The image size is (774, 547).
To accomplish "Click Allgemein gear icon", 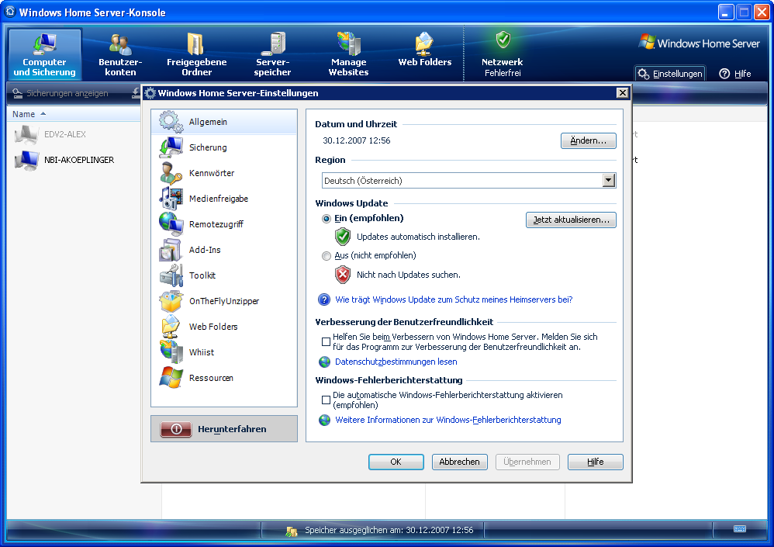I will click(171, 122).
